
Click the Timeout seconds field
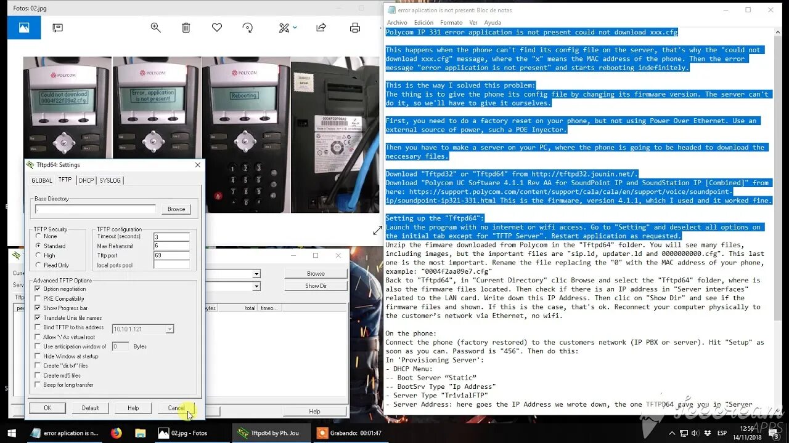[x=171, y=237]
